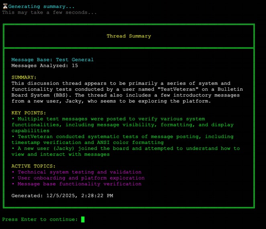Click the summary line starting 'This discussion thread'

(x=121, y=83)
